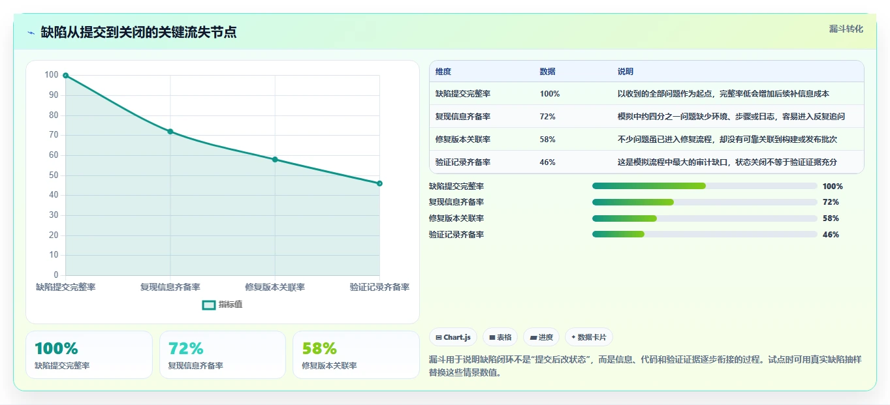
Task: Click the 46% value in the table
Action: (548, 162)
